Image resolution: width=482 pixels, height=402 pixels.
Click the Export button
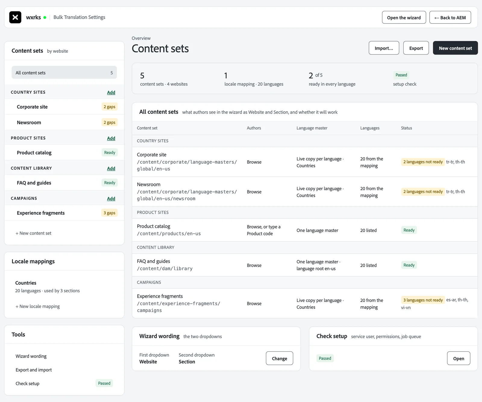pos(416,48)
